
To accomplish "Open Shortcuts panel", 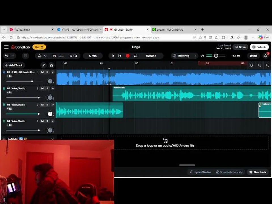I will click(x=258, y=172).
